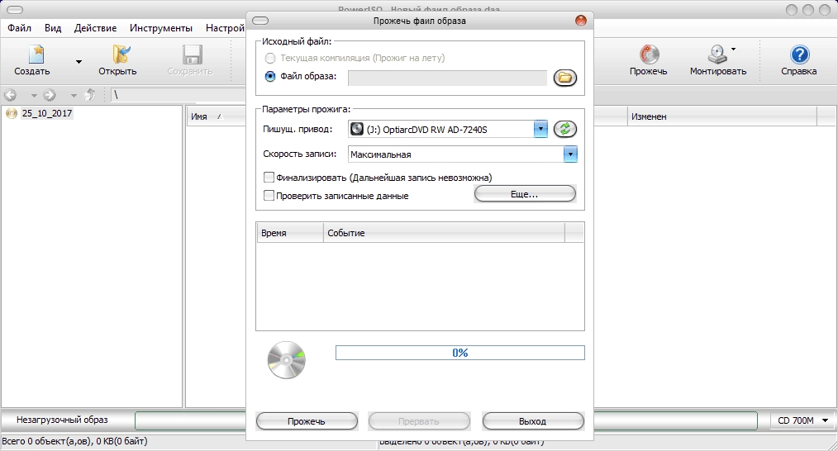Viewport: 838px width, 451px height.
Task: Click the Время column header
Action: click(x=290, y=233)
